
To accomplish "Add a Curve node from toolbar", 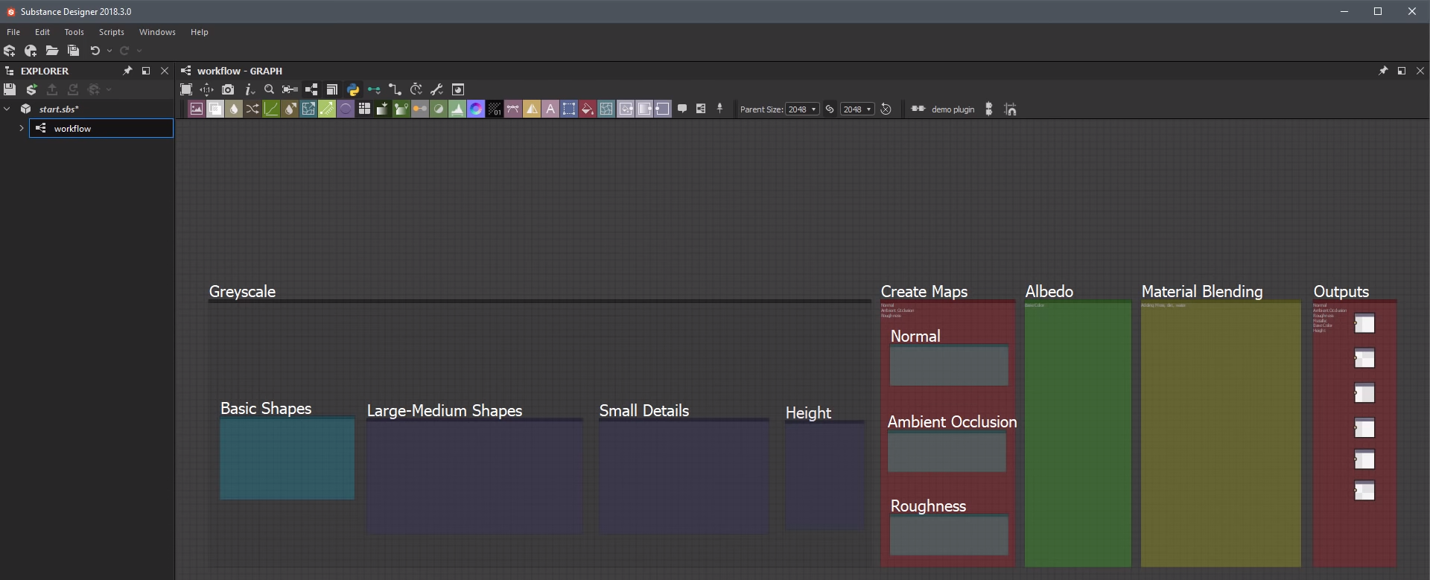I will click(271, 109).
